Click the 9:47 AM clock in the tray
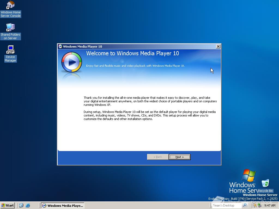 click(270, 205)
